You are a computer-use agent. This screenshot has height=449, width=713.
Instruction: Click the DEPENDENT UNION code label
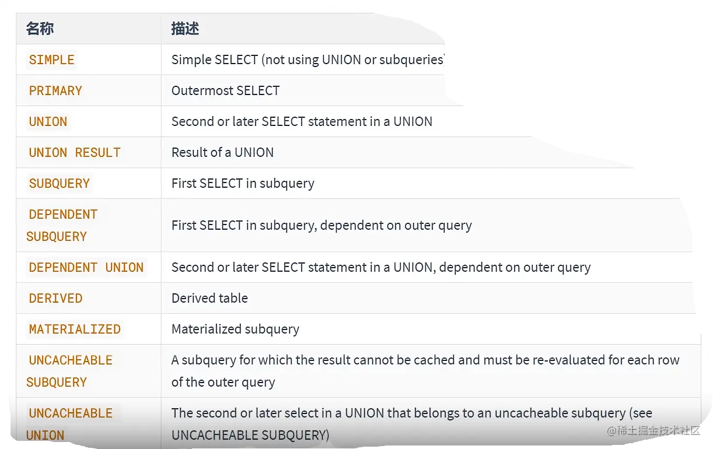click(x=86, y=267)
